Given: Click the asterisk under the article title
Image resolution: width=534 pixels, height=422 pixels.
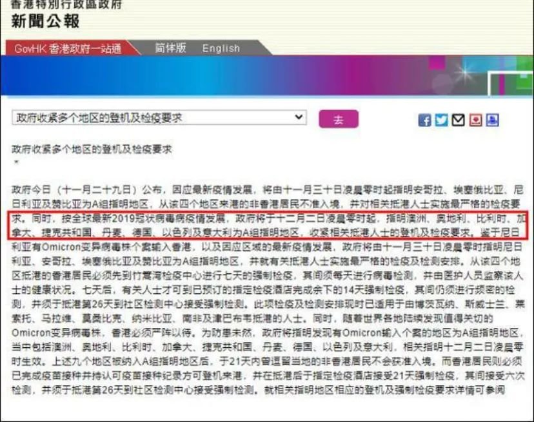Looking at the screenshot, I should click(x=16, y=162).
